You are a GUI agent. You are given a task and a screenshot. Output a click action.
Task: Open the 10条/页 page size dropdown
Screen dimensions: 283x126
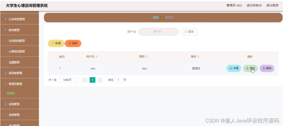pyautogui.click(x=69, y=80)
